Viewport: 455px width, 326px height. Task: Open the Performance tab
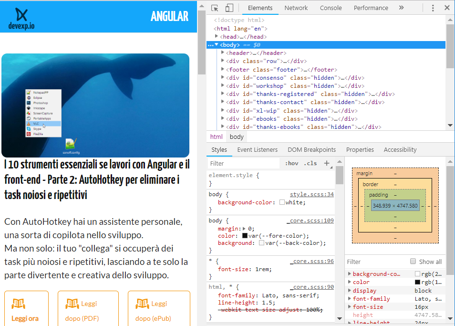(x=371, y=8)
